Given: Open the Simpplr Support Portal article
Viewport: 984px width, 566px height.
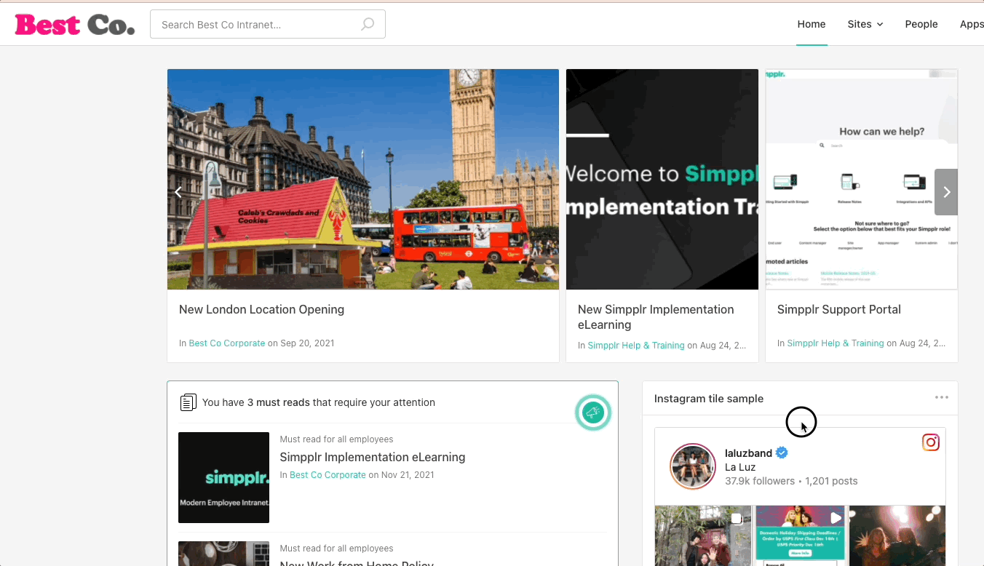Looking at the screenshot, I should (838, 309).
